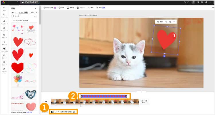Open the color theme (配色) toolbar option

coord(61,8)
